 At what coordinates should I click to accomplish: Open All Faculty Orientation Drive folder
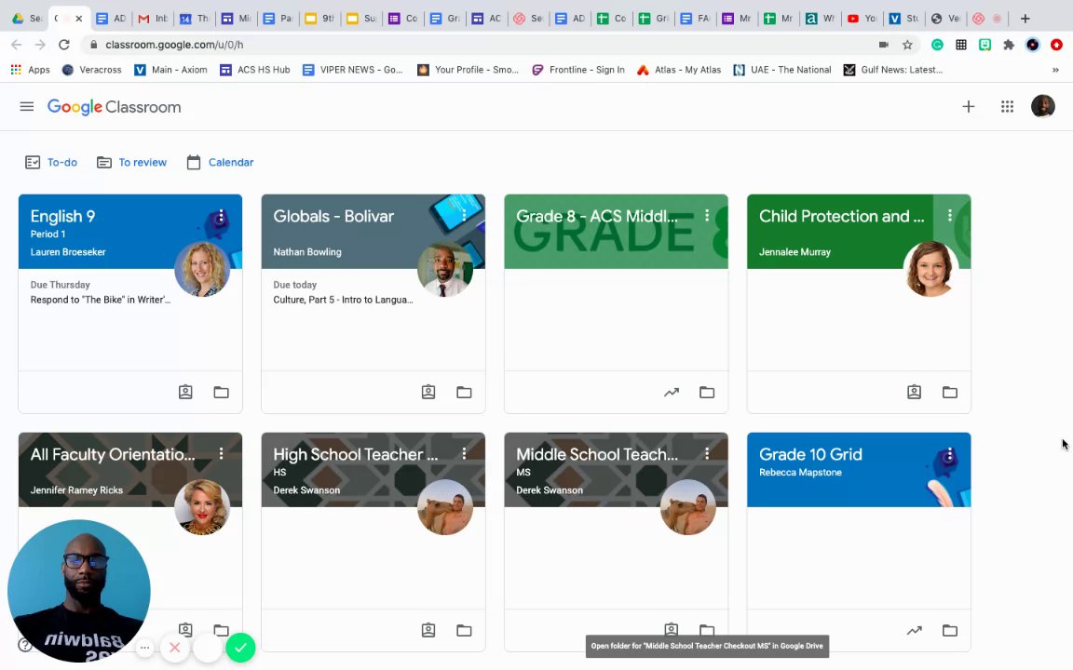pyautogui.click(x=221, y=630)
